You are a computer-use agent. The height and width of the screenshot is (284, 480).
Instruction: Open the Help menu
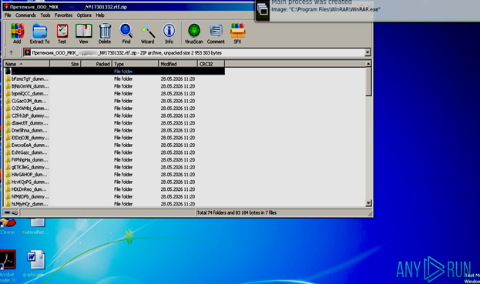100,15
